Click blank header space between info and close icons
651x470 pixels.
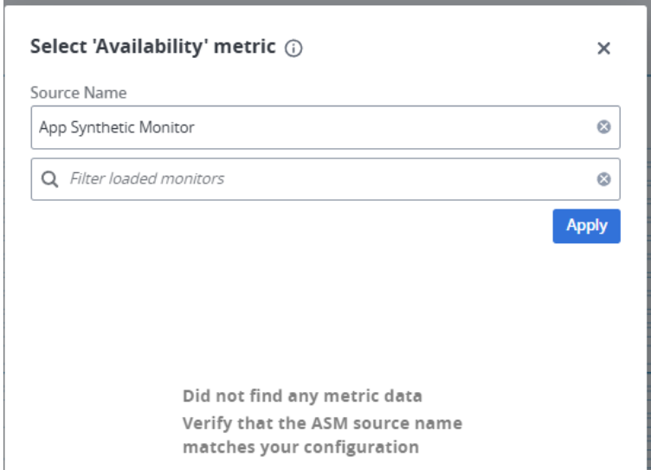(x=450, y=48)
